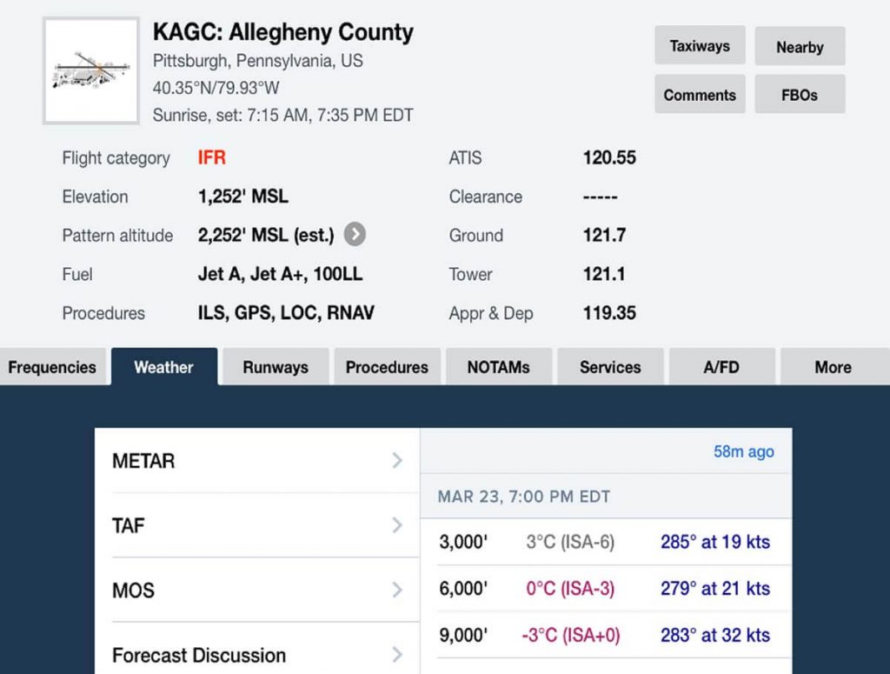Open the Comments button
Viewport: 890px width, 674px height.
(x=700, y=94)
